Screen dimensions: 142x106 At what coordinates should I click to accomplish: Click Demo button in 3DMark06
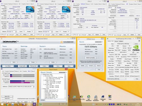click(x=58, y=66)
